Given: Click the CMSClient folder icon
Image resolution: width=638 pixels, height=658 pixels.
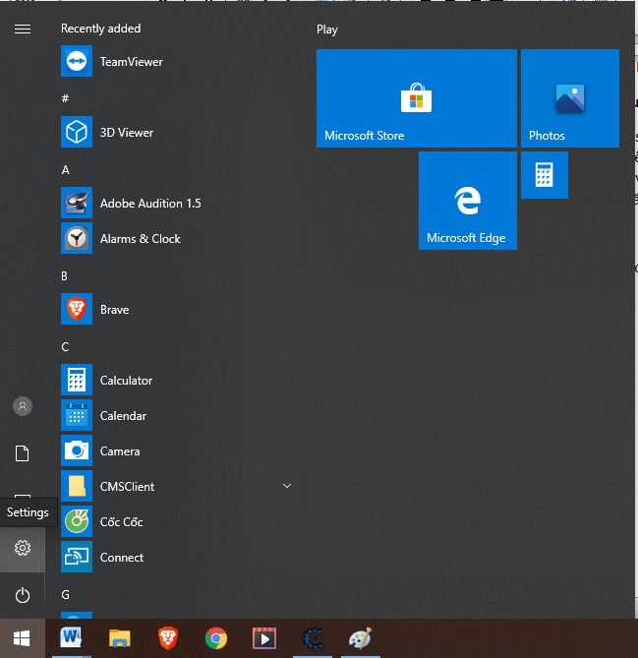Looking at the screenshot, I should [x=77, y=486].
